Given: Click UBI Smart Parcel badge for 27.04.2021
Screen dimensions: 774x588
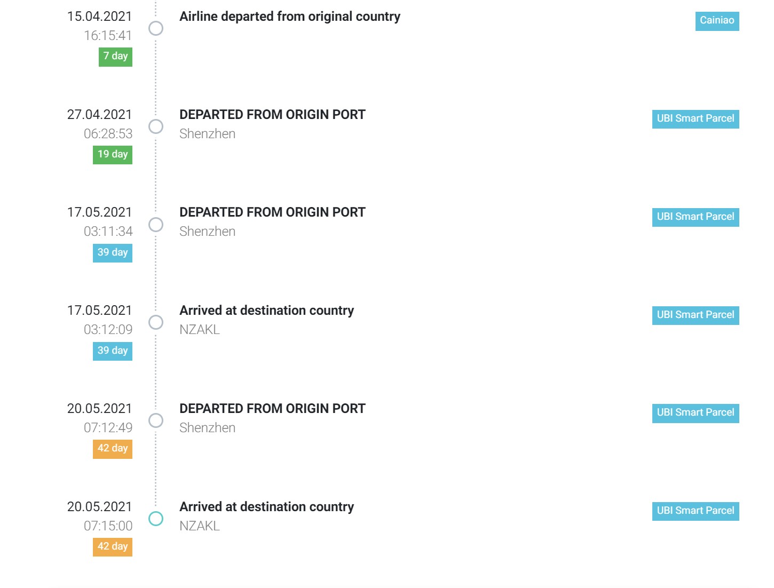Looking at the screenshot, I should click(695, 119).
